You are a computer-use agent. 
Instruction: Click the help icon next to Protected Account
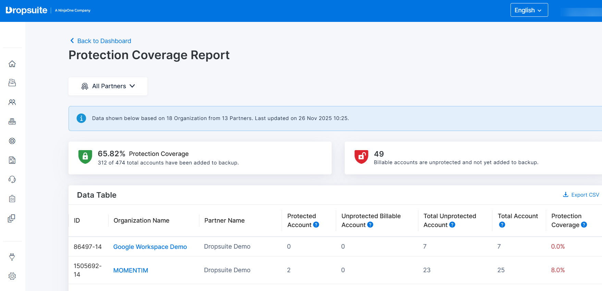click(316, 225)
